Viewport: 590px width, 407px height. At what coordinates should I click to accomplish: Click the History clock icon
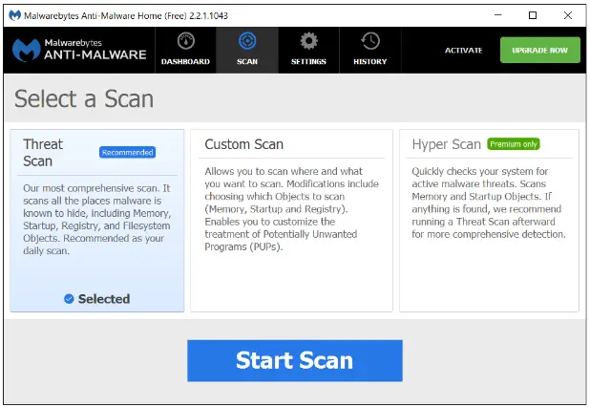point(370,41)
